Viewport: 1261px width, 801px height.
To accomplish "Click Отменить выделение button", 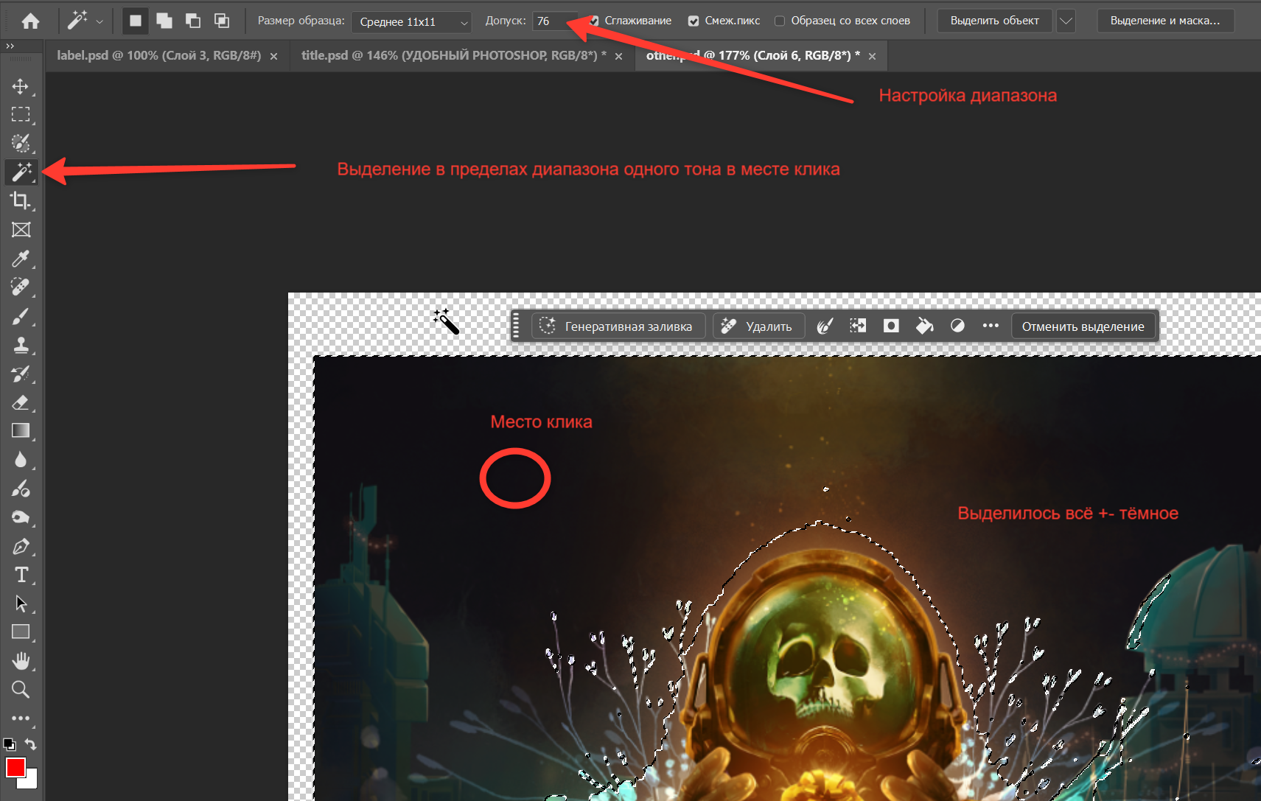I will (x=1083, y=326).
